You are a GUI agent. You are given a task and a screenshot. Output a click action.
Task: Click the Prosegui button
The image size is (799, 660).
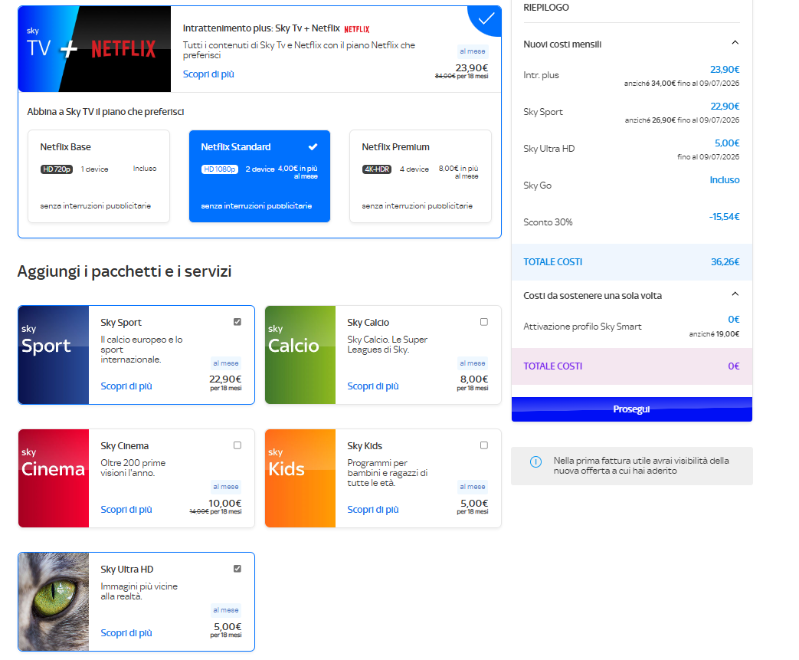point(632,409)
